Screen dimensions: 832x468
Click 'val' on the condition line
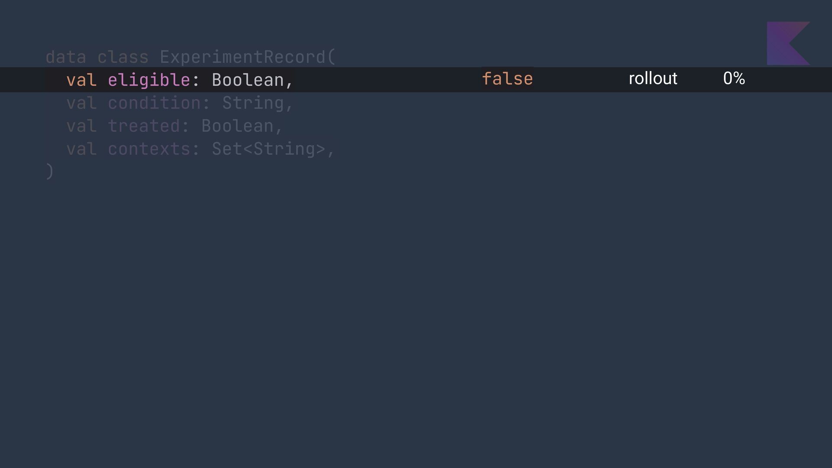[x=81, y=103]
